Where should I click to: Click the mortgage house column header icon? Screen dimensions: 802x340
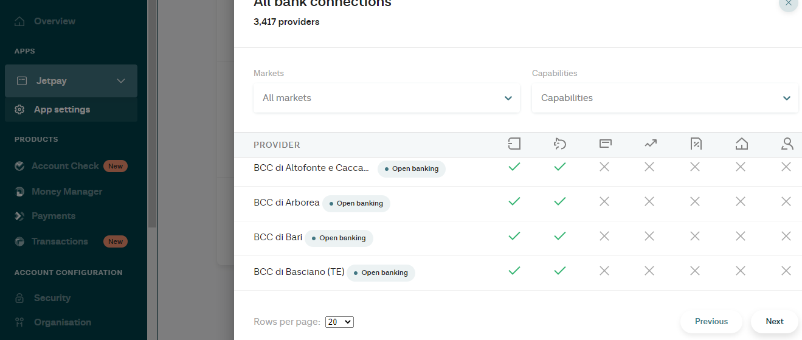point(741,144)
